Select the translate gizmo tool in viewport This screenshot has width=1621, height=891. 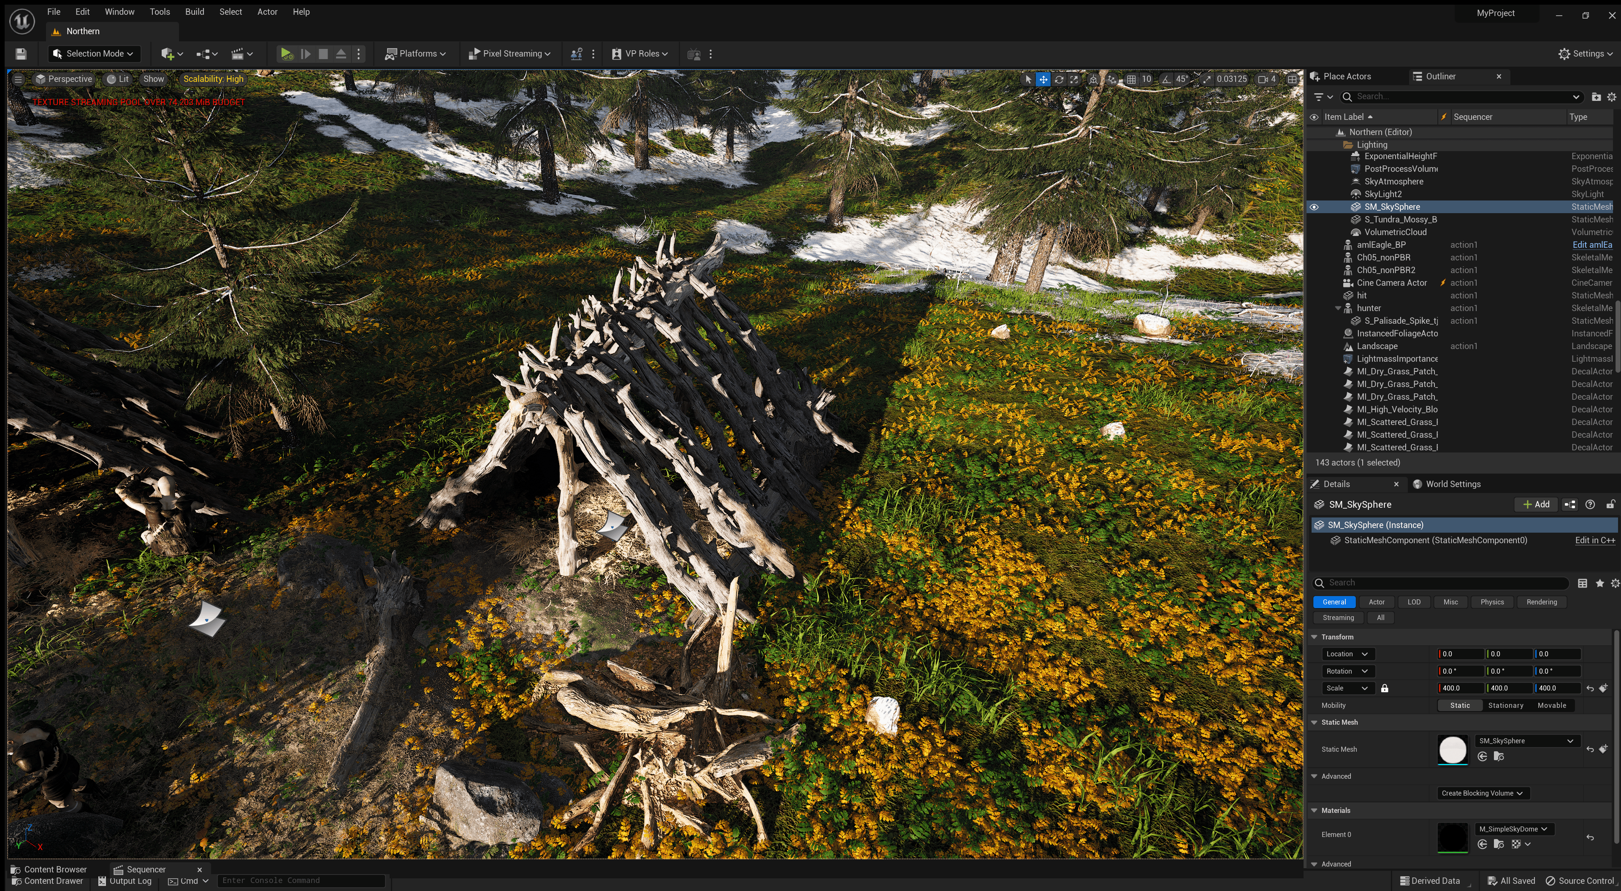1044,79
